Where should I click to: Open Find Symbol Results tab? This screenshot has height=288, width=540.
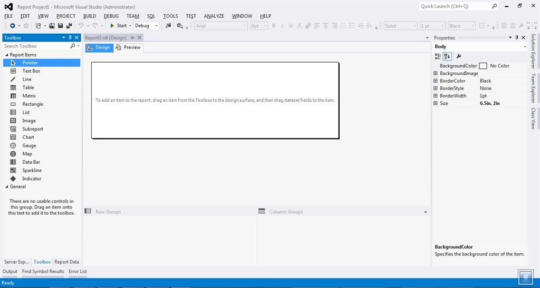click(43, 271)
